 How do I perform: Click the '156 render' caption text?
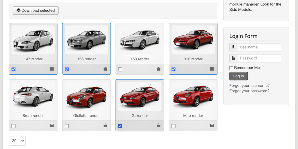point(87,59)
